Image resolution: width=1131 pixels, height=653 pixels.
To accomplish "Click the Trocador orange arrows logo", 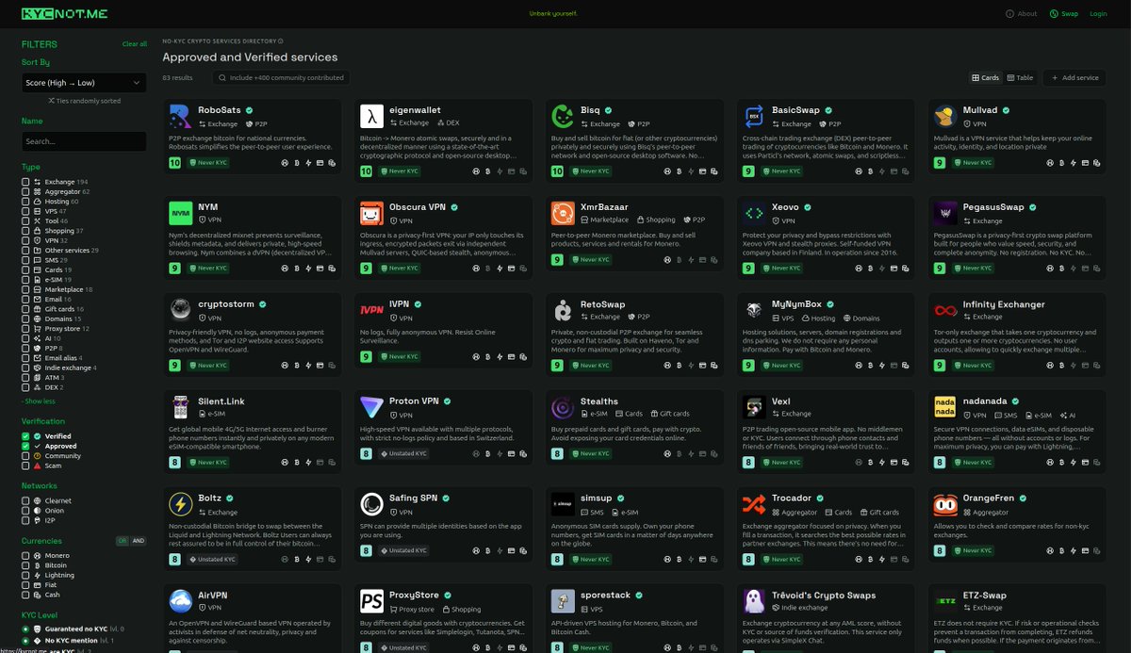I will pos(754,504).
